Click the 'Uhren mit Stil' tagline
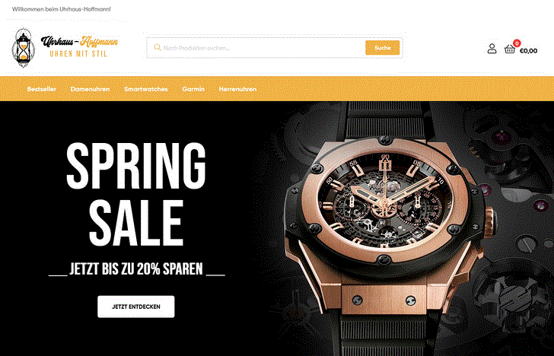This screenshot has height=356, width=554. [78, 54]
